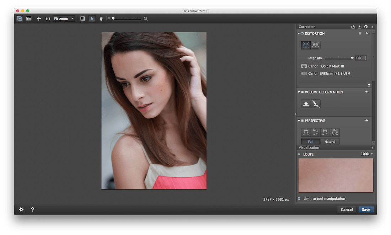391x235 pixels.
Task: Click the Cancel button
Action: click(347, 209)
